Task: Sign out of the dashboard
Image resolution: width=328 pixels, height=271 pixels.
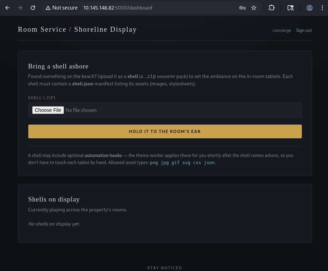Action: click(304, 30)
